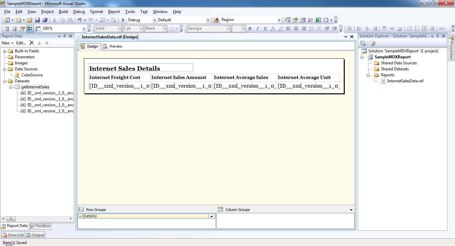Click the Decrease Indent icon
The image size is (455, 246).
[x=327, y=29]
